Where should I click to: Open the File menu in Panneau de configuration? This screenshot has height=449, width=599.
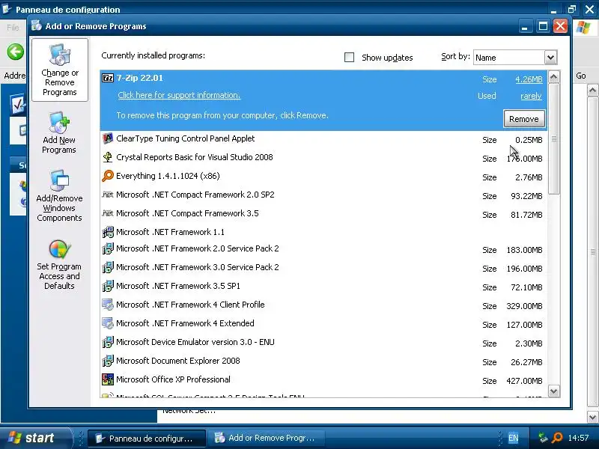tap(13, 28)
